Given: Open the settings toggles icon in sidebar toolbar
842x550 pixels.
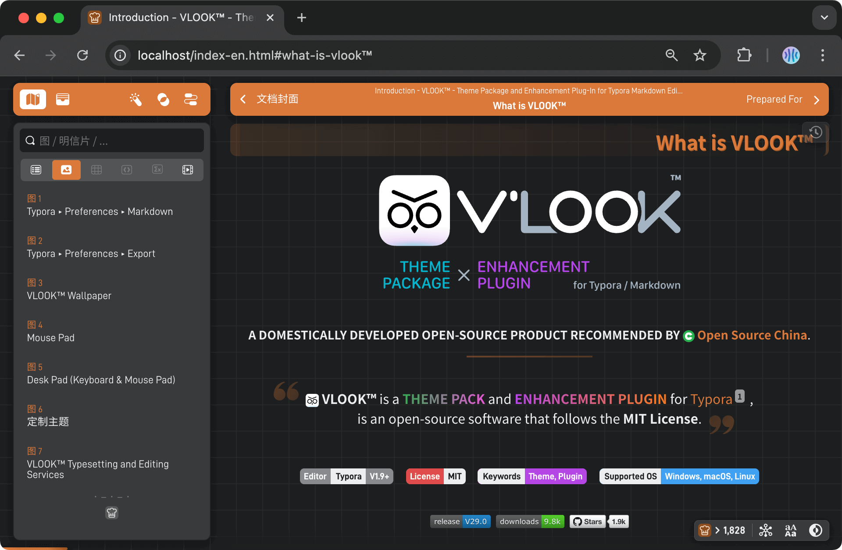Looking at the screenshot, I should (191, 100).
